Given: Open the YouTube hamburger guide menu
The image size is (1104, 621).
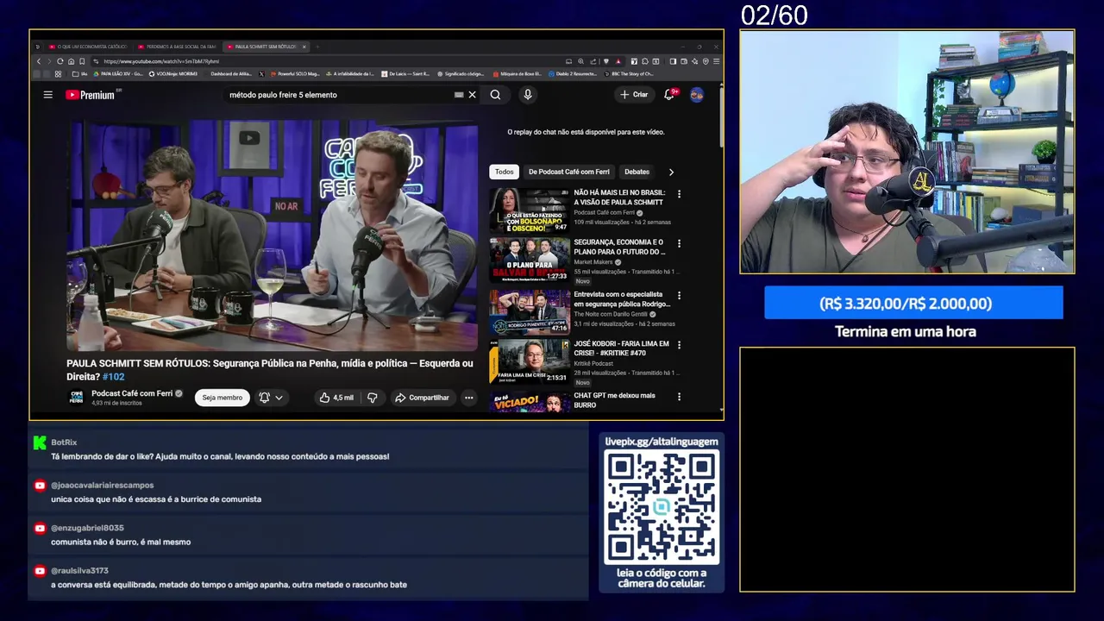Looking at the screenshot, I should [48, 95].
